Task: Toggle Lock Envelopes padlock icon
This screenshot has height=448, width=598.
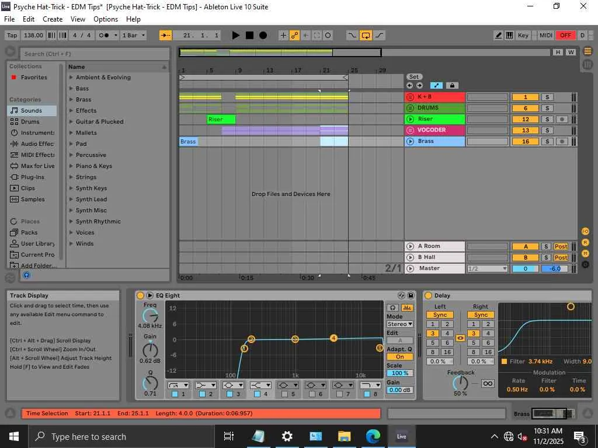Action: [x=453, y=86]
